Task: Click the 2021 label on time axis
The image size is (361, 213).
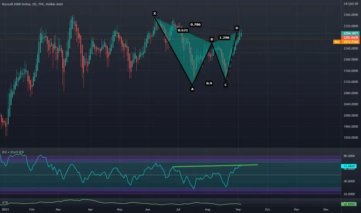Action: point(5,209)
